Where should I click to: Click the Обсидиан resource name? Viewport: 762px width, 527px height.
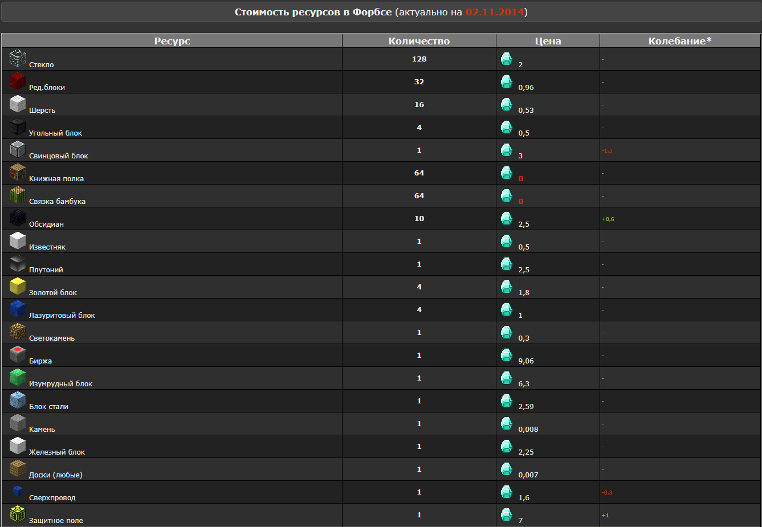[46, 224]
